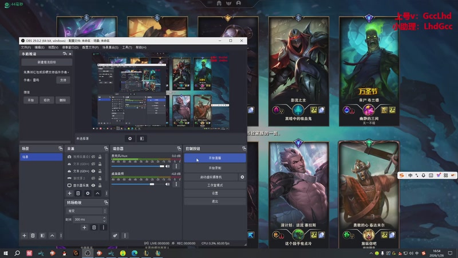Open the three-dot menu for 麦克风/Aux

(x=176, y=166)
